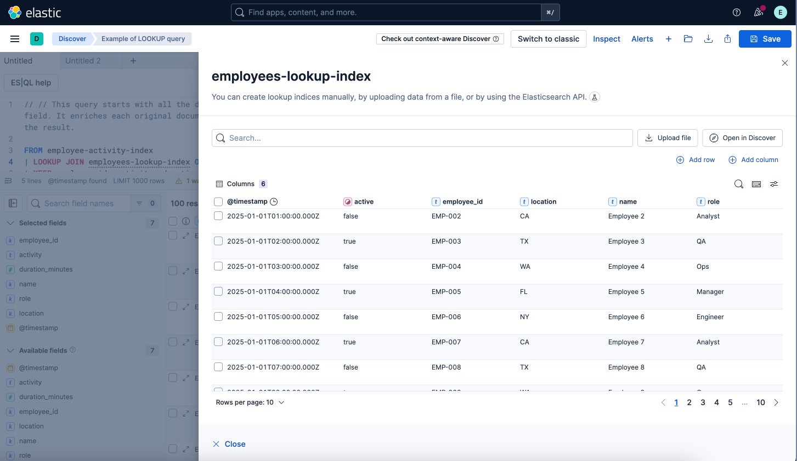Collapse the Available fields section
Viewport: 797px width, 461px height.
tap(12, 350)
